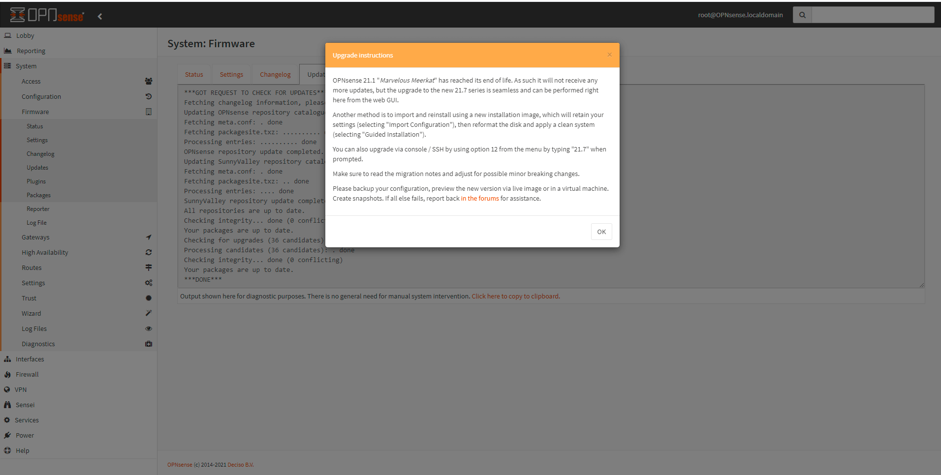Click the Power plug icon
This screenshot has height=475, width=941.
tap(7, 435)
